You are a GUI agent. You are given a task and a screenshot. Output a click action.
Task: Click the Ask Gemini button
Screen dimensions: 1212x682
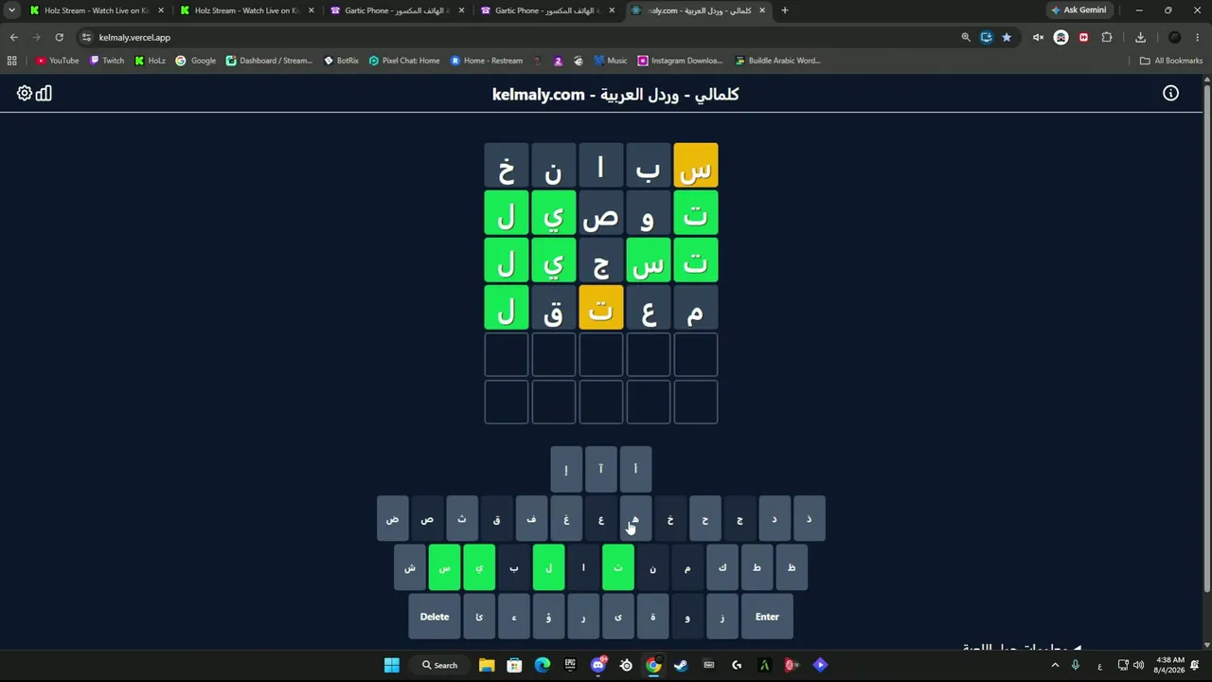1078,10
